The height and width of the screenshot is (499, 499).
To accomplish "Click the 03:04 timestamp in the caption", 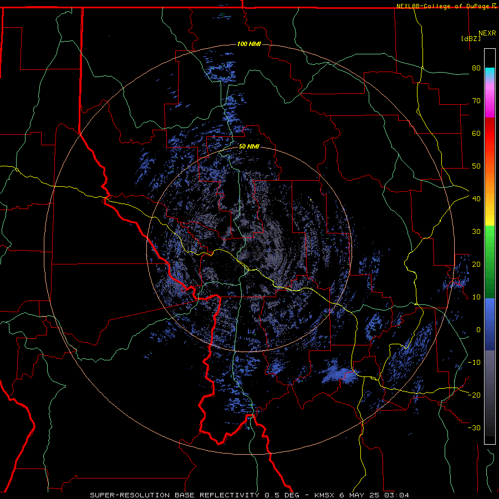I will (x=397, y=495).
